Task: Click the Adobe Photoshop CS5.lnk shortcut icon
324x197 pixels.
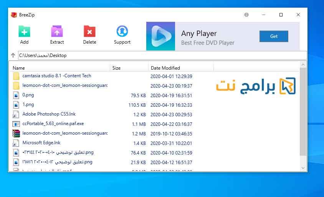Action: click(x=16, y=114)
